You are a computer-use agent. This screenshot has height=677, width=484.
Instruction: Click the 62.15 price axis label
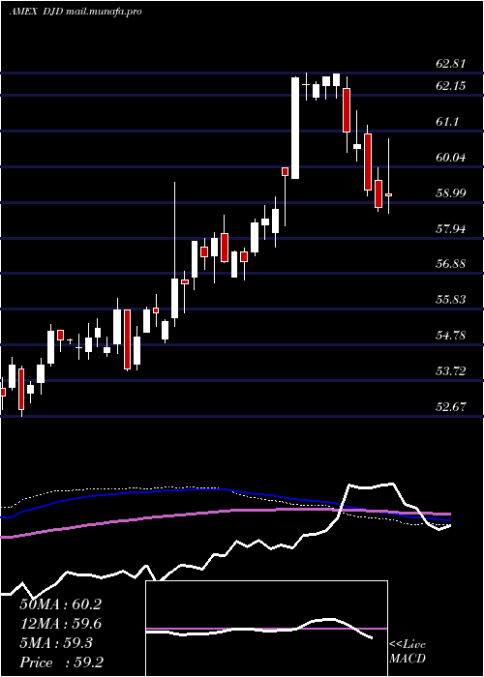tap(451, 86)
